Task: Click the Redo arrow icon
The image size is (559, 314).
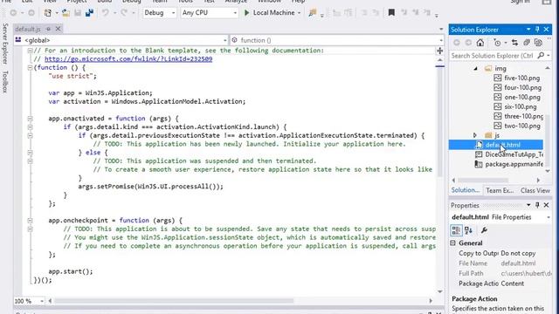Action: pos(124,13)
